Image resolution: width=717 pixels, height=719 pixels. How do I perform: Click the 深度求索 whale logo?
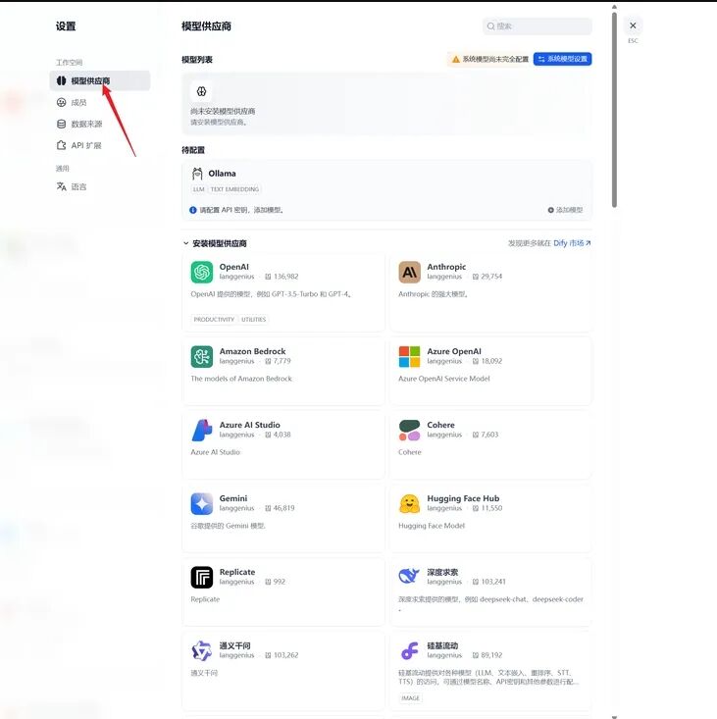tap(409, 576)
